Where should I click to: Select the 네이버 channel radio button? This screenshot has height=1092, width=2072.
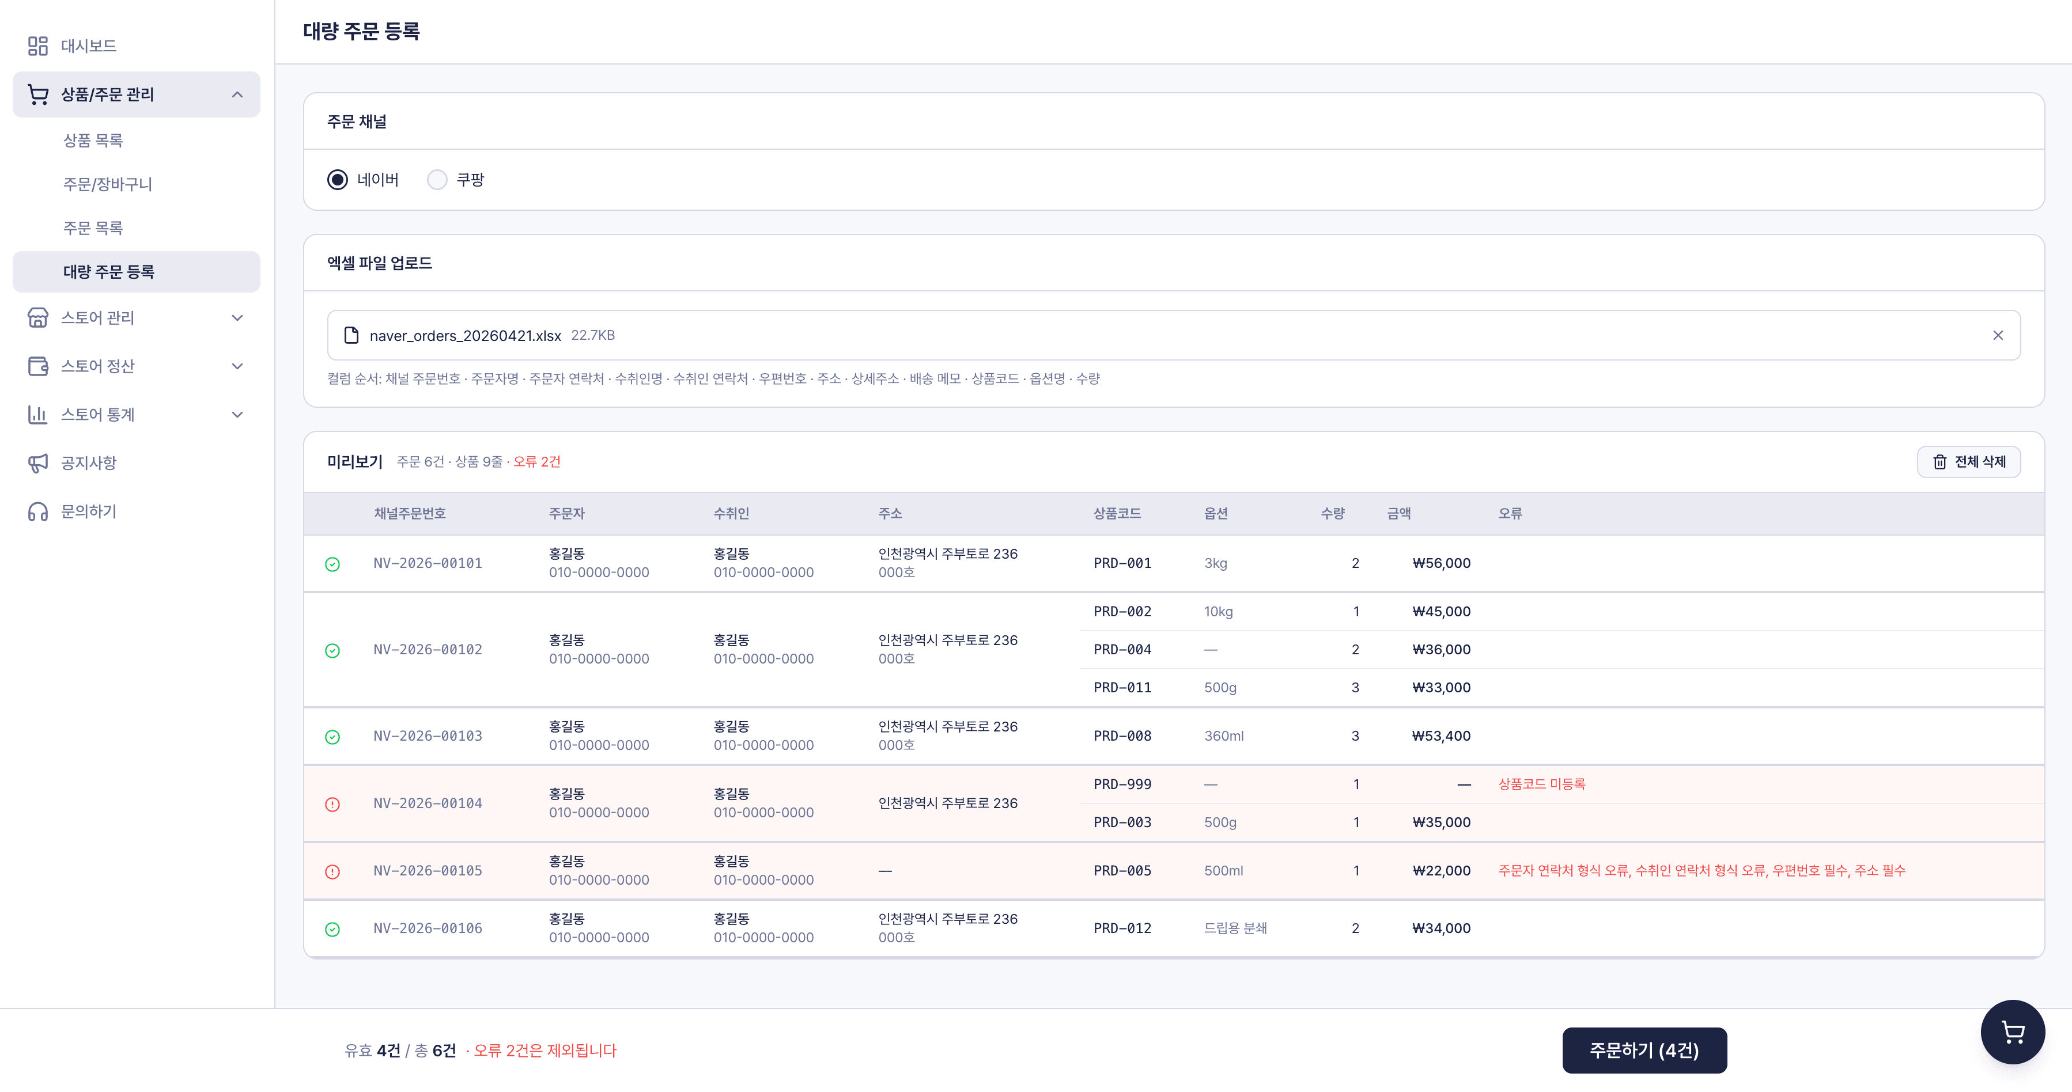pos(338,179)
